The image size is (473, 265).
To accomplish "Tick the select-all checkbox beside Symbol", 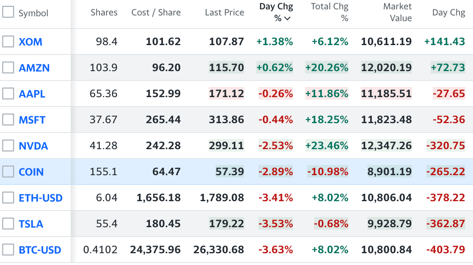I will [8, 12].
